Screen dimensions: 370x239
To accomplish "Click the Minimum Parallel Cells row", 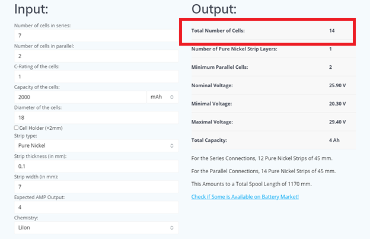I will 267,67.
